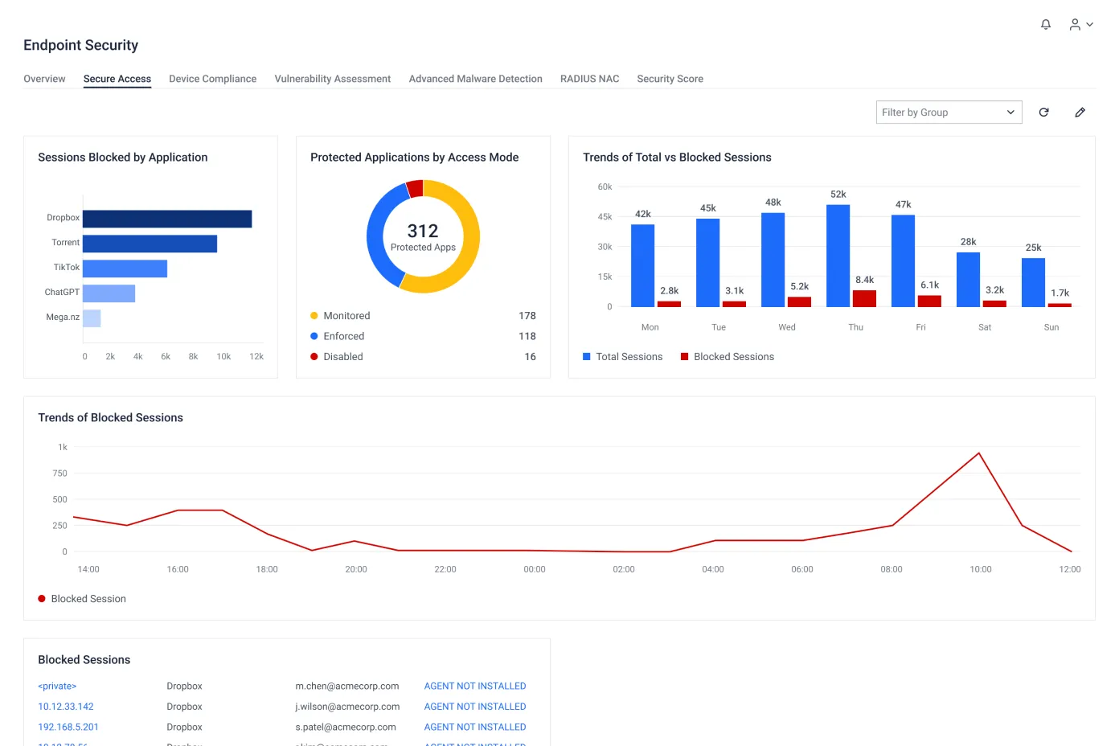Expand the chevron next to the user icon
Viewport: 1119px width, 746px height.
[x=1090, y=25]
